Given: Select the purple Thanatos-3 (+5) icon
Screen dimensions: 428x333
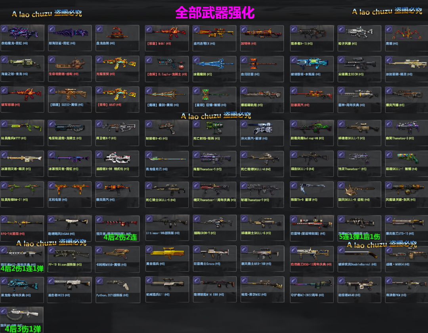Looking at the screenshot, I should (x=407, y=127).
